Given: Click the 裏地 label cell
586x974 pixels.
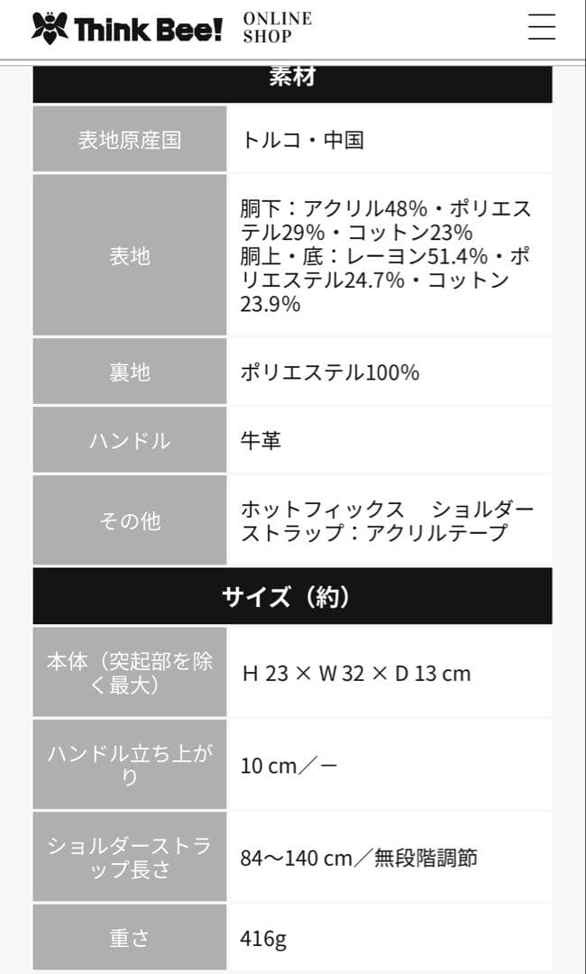Looking at the screenshot, I should pos(130,372).
